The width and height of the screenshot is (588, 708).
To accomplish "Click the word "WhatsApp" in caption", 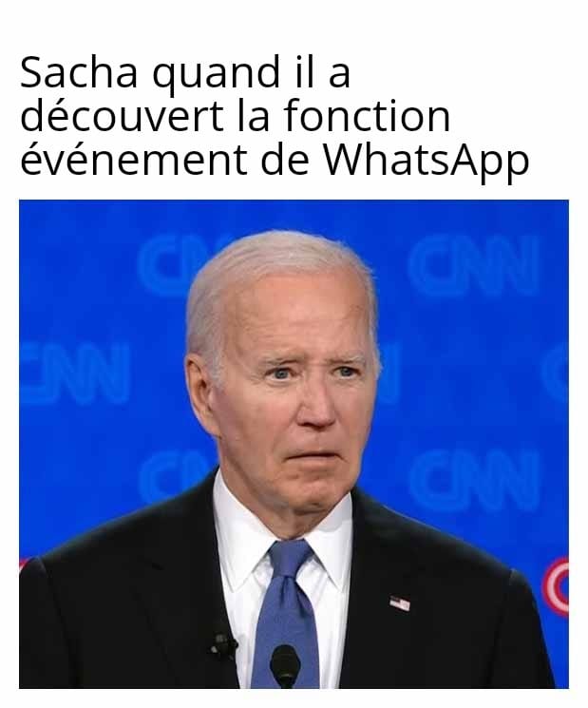I will 426,160.
